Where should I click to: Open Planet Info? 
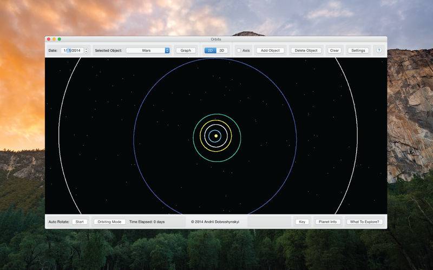327,222
